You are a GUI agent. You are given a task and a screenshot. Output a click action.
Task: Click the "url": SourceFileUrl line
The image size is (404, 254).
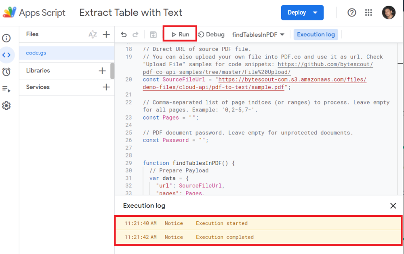(190, 186)
